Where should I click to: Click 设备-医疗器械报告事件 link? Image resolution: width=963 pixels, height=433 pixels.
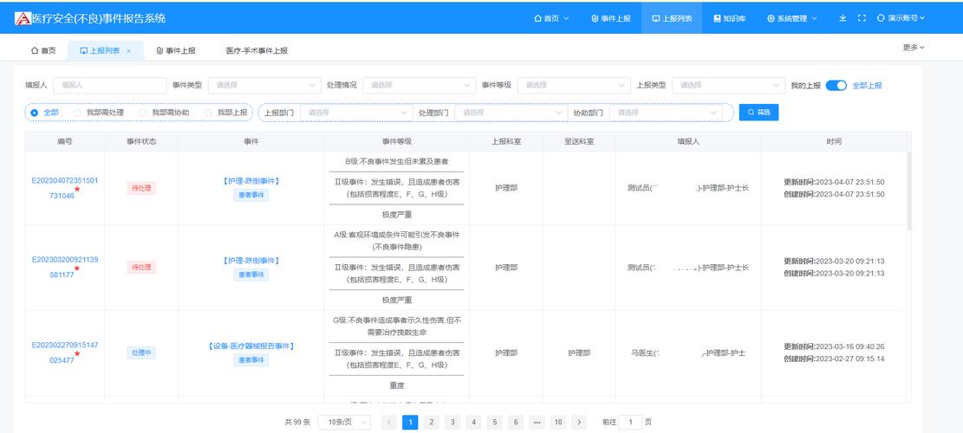(x=251, y=346)
